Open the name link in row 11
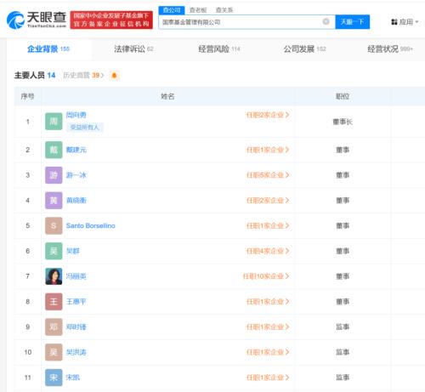The image size is (425, 392). point(73,378)
